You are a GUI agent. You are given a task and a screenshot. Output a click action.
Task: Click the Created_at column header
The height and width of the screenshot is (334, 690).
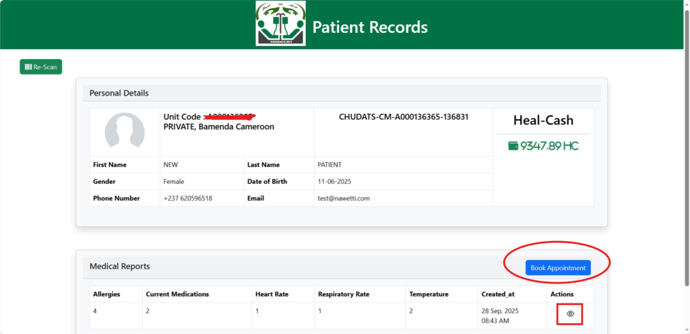498,294
